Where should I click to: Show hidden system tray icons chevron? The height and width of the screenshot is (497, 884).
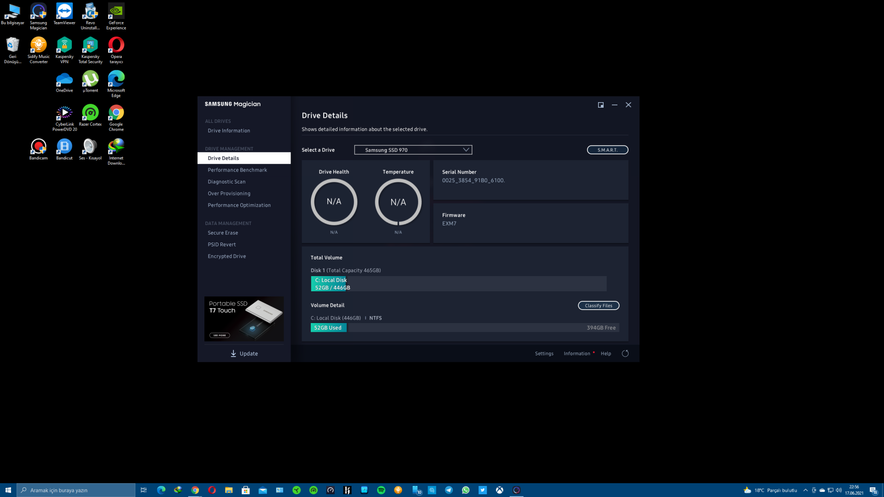[x=805, y=490]
